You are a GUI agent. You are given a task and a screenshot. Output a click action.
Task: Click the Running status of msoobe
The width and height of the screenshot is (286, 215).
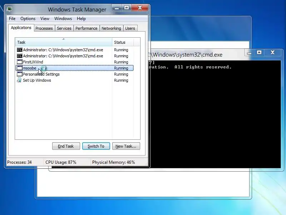pyautogui.click(x=121, y=68)
